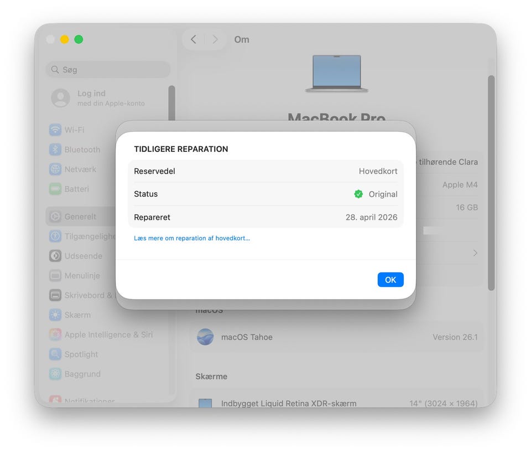This screenshot has height=453, width=531.
Task: Select Netværk in the sidebar
Action: point(80,169)
